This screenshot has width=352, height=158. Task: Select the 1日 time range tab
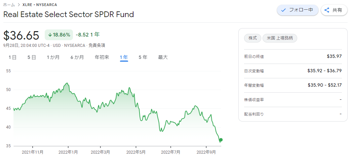[12, 58]
